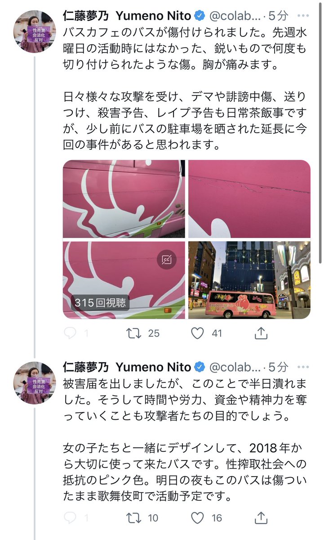Play the video showing 315回視聴
This screenshot has width=324, height=540.
click(124, 280)
